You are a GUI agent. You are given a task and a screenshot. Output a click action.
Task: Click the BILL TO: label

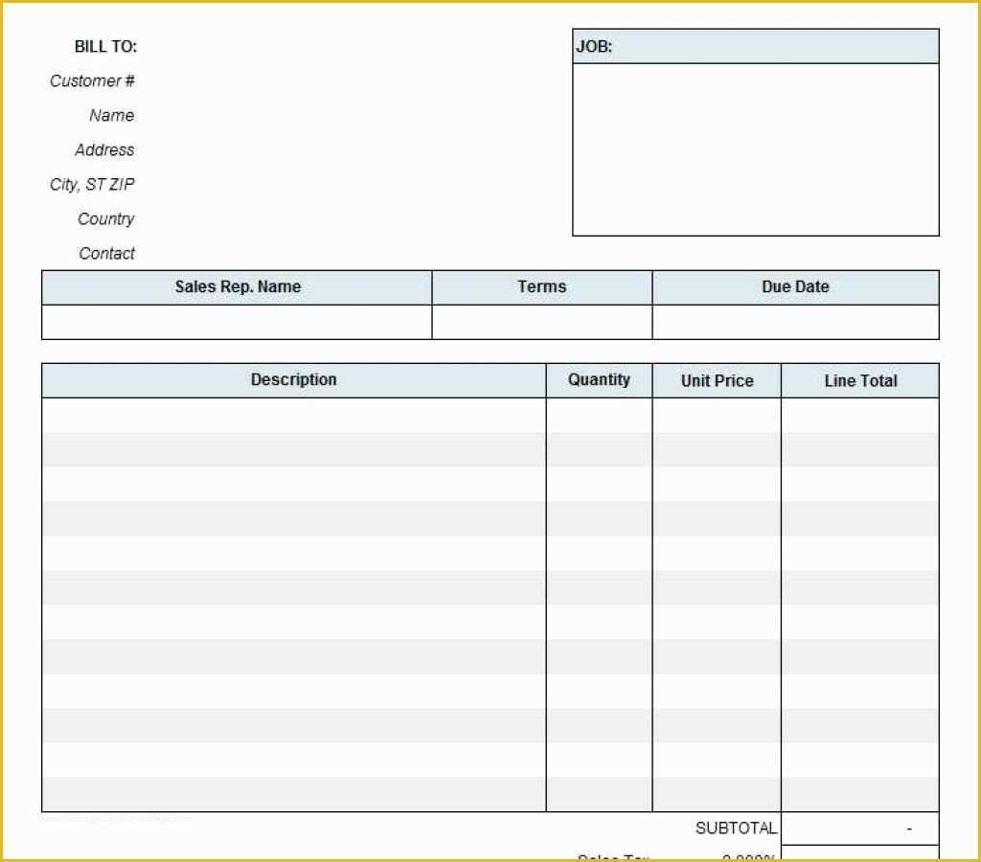coord(105,46)
